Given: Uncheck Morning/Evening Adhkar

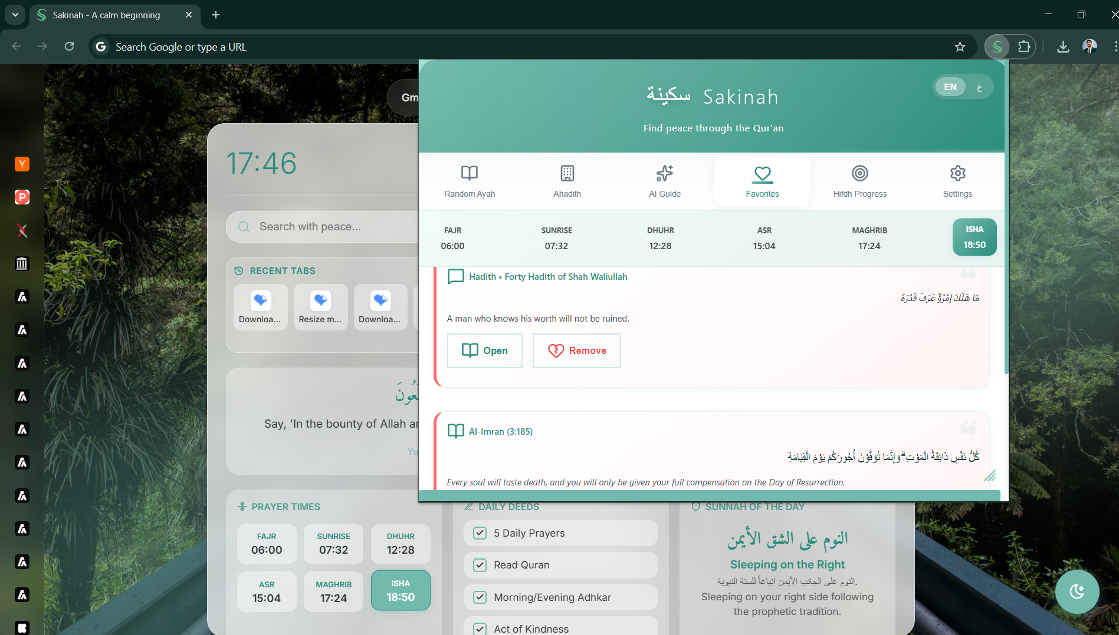Looking at the screenshot, I should point(480,597).
